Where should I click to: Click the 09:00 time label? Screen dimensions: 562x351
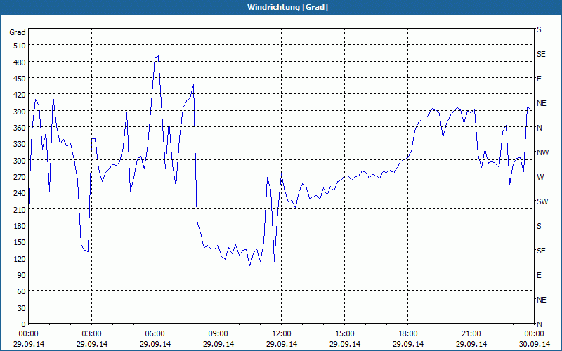tap(218, 334)
